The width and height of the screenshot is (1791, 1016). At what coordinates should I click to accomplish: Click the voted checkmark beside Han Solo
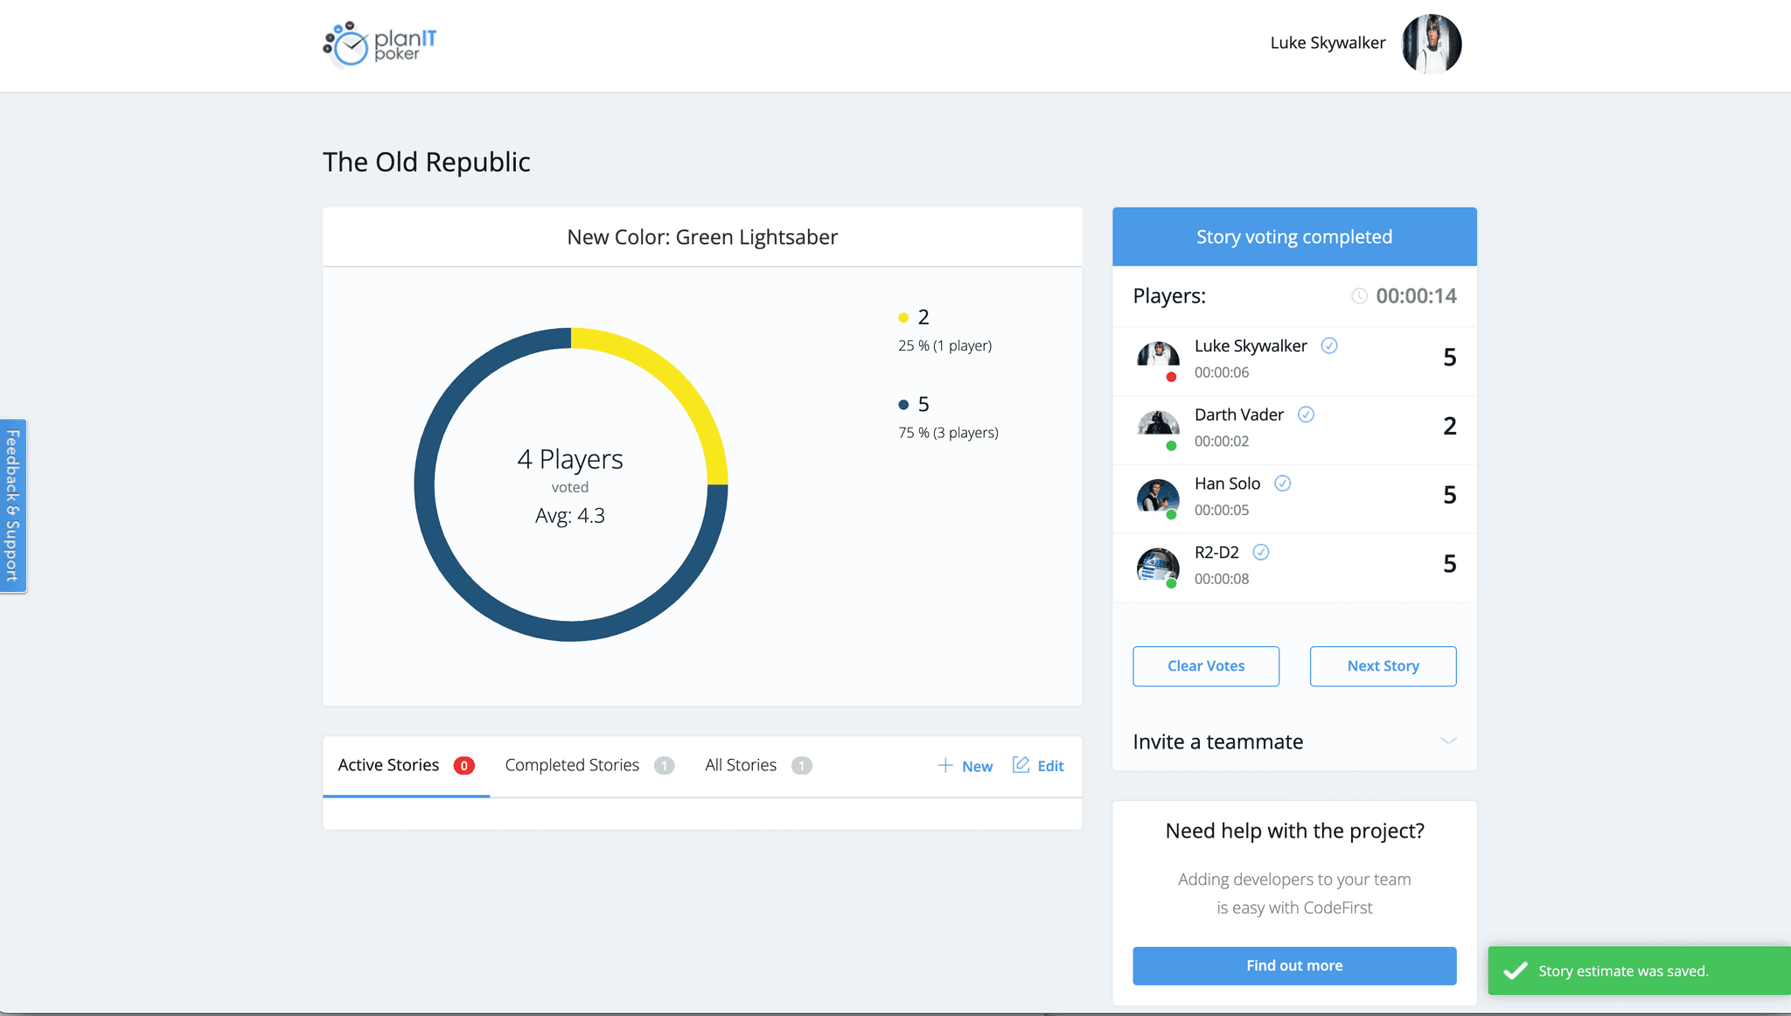1283,484
